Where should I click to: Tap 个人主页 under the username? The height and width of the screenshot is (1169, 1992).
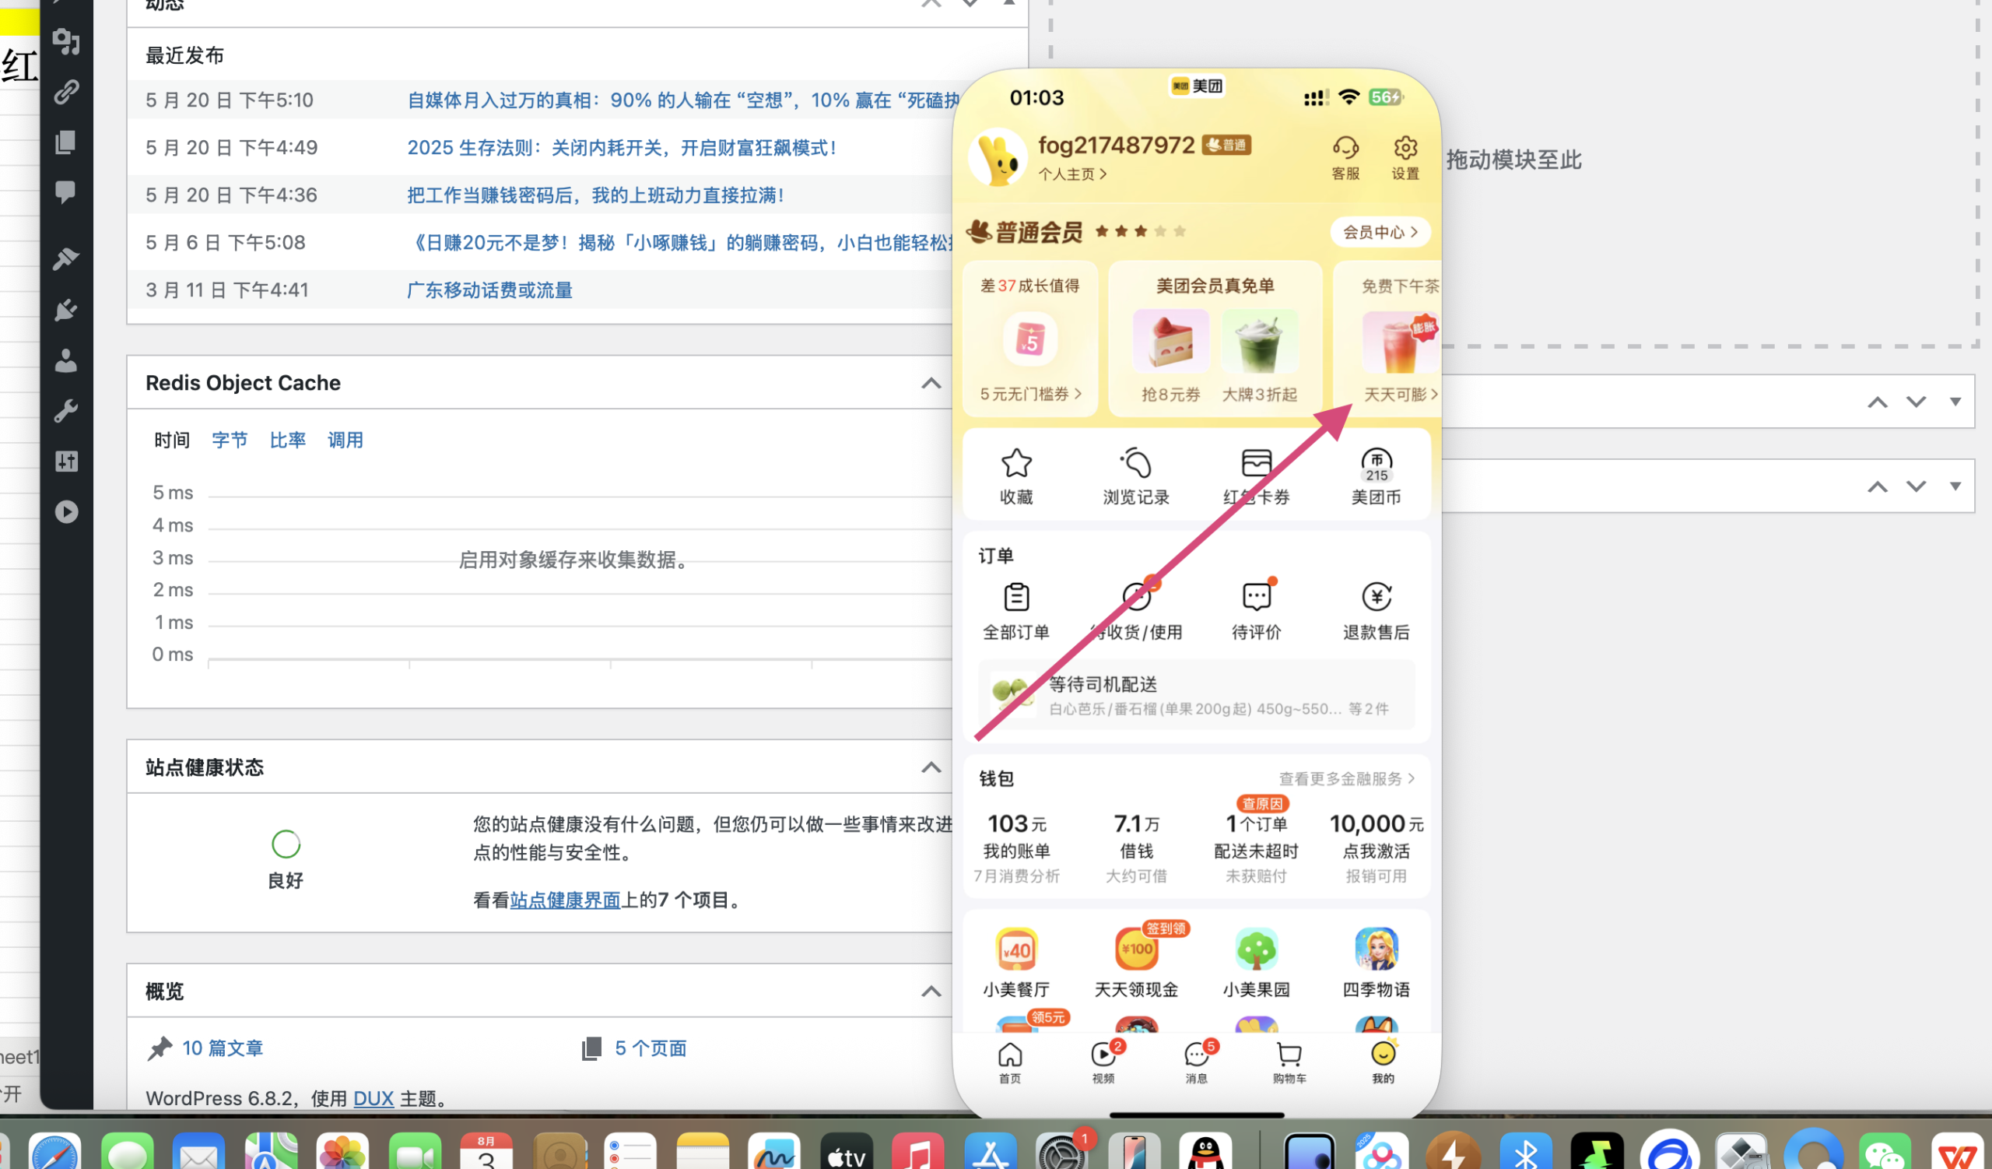(x=1072, y=174)
